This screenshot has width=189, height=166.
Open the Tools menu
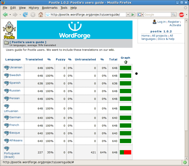pos(64,8)
